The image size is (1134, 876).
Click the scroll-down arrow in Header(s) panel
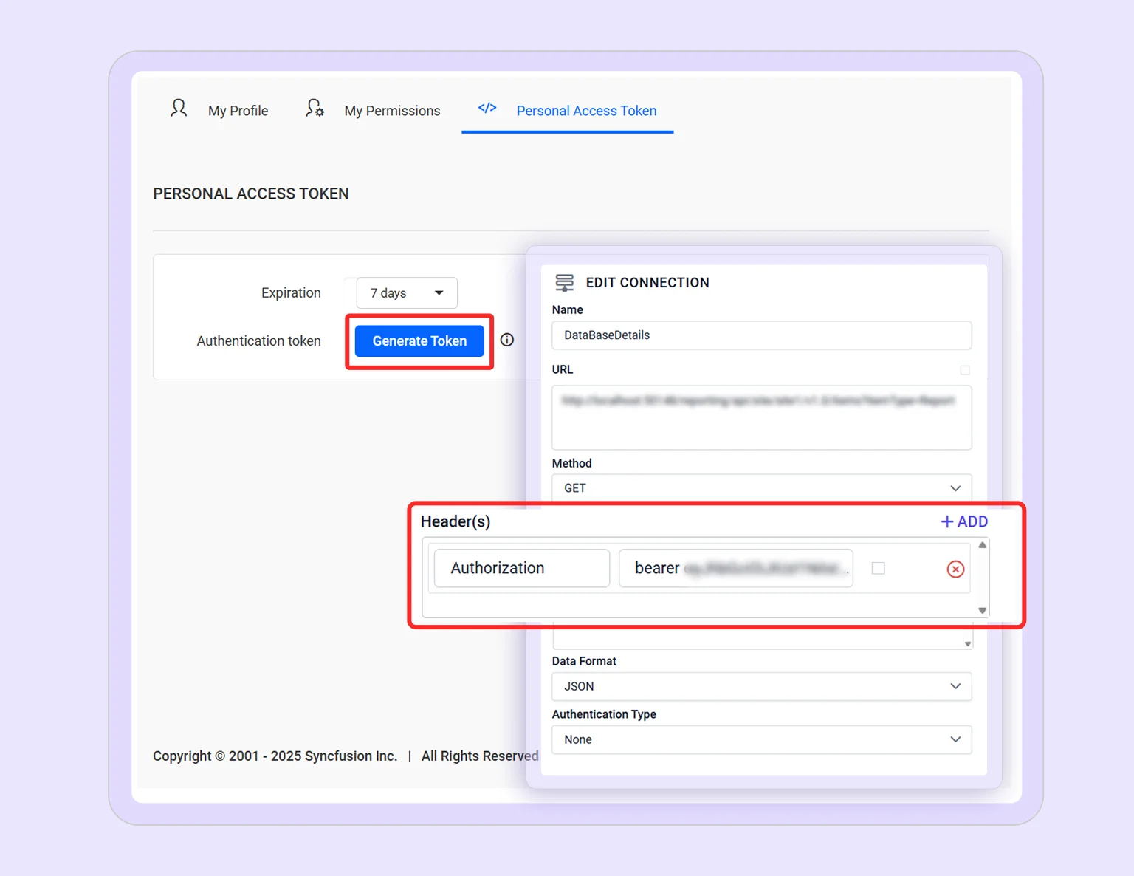point(982,611)
